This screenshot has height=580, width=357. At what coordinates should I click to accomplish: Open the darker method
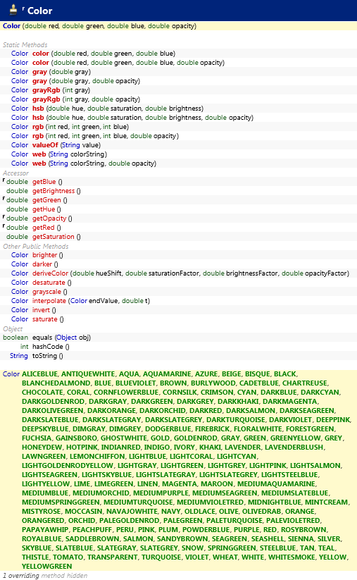[x=42, y=264]
